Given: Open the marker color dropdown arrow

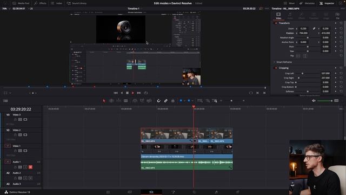Looking at the screenshot, I should click(x=192, y=101).
